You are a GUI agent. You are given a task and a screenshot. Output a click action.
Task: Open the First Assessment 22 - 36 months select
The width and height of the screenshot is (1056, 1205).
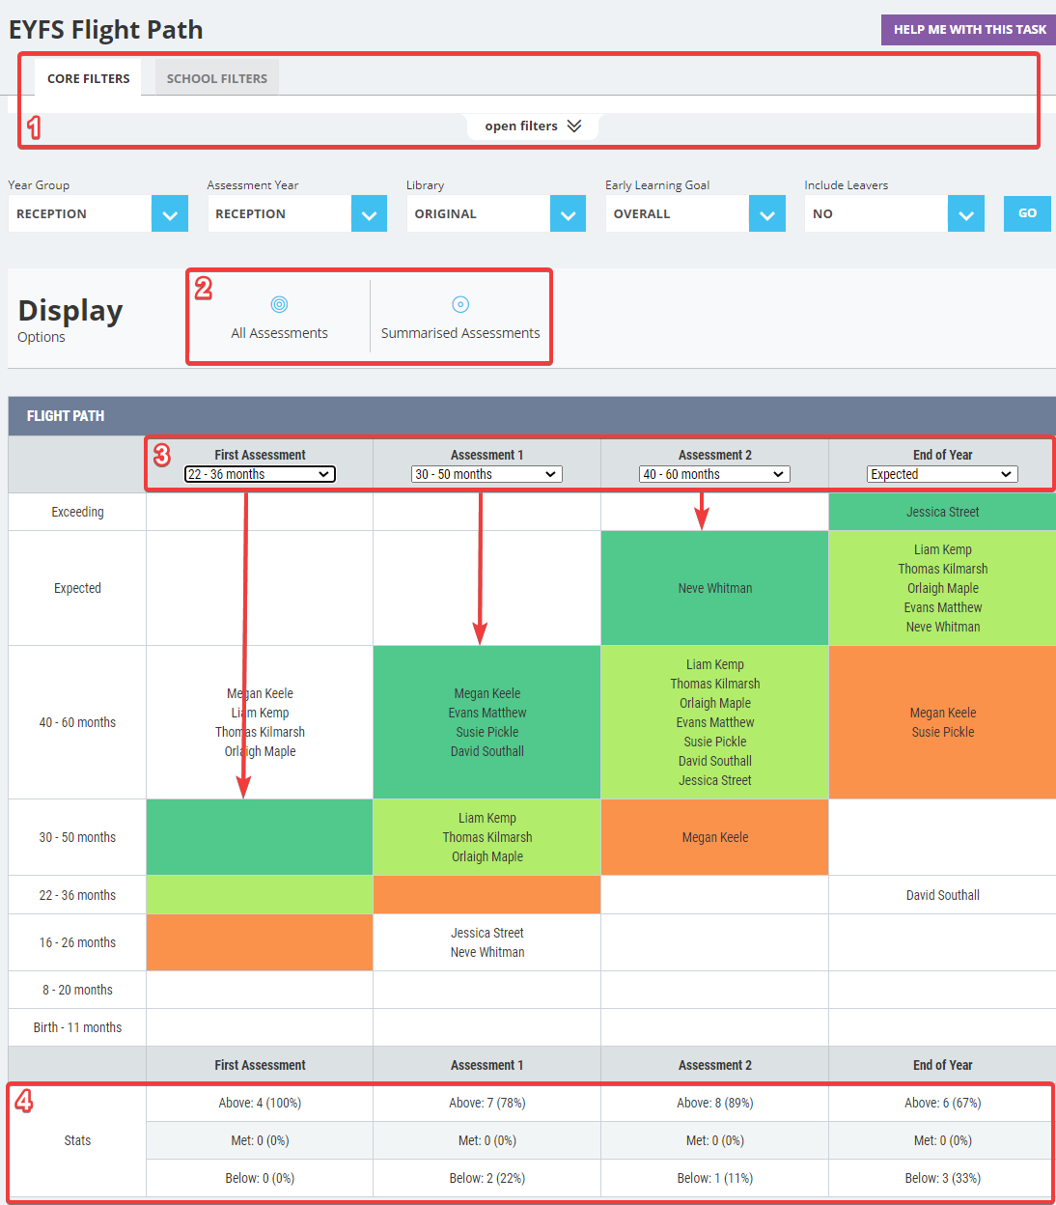tap(260, 474)
